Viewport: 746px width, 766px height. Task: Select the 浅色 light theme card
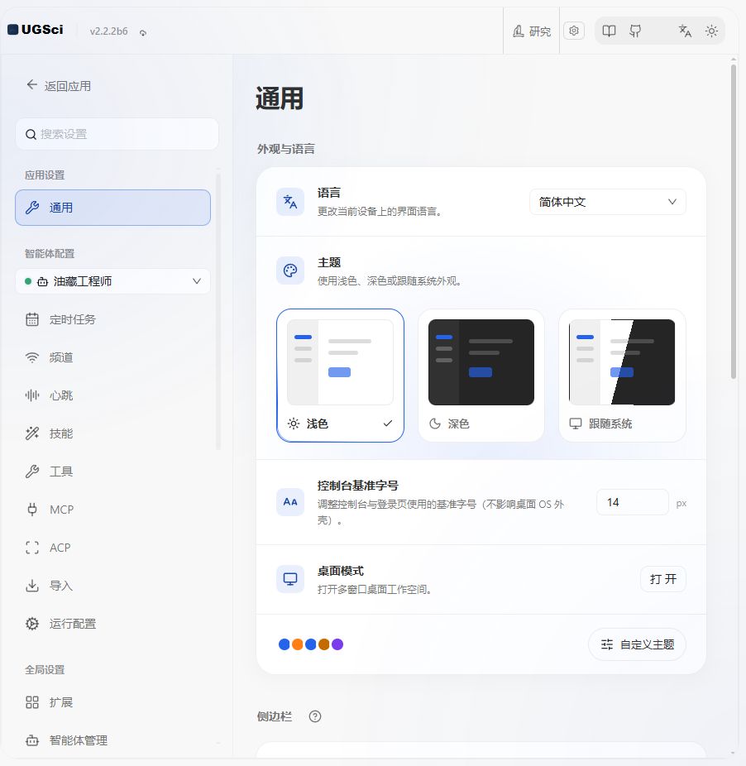coord(340,376)
